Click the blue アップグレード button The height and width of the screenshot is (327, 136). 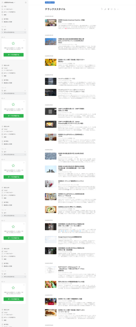[50, 3]
